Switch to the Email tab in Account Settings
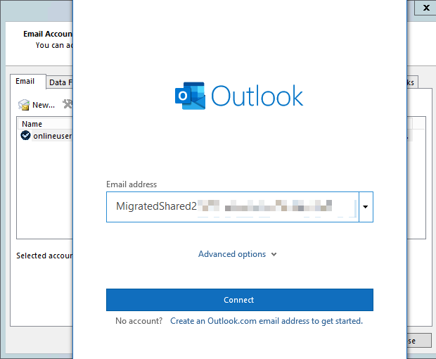The image size is (436, 359). click(x=28, y=81)
